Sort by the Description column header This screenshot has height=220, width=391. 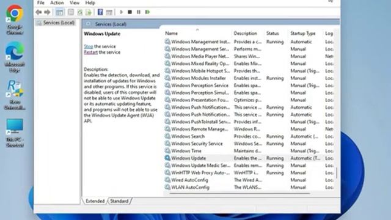(x=246, y=33)
